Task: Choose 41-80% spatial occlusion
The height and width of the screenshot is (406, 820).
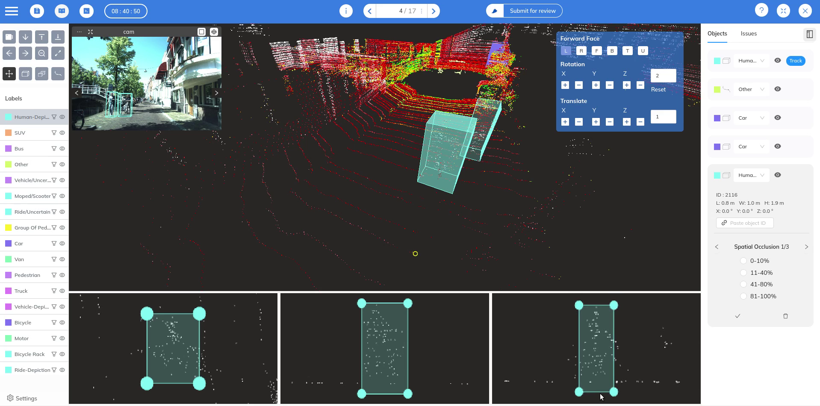Action: (743, 284)
